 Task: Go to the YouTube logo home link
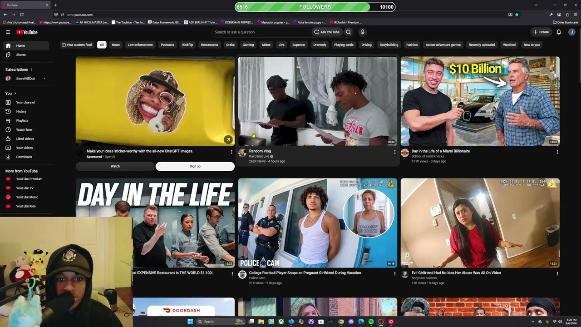tap(27, 32)
